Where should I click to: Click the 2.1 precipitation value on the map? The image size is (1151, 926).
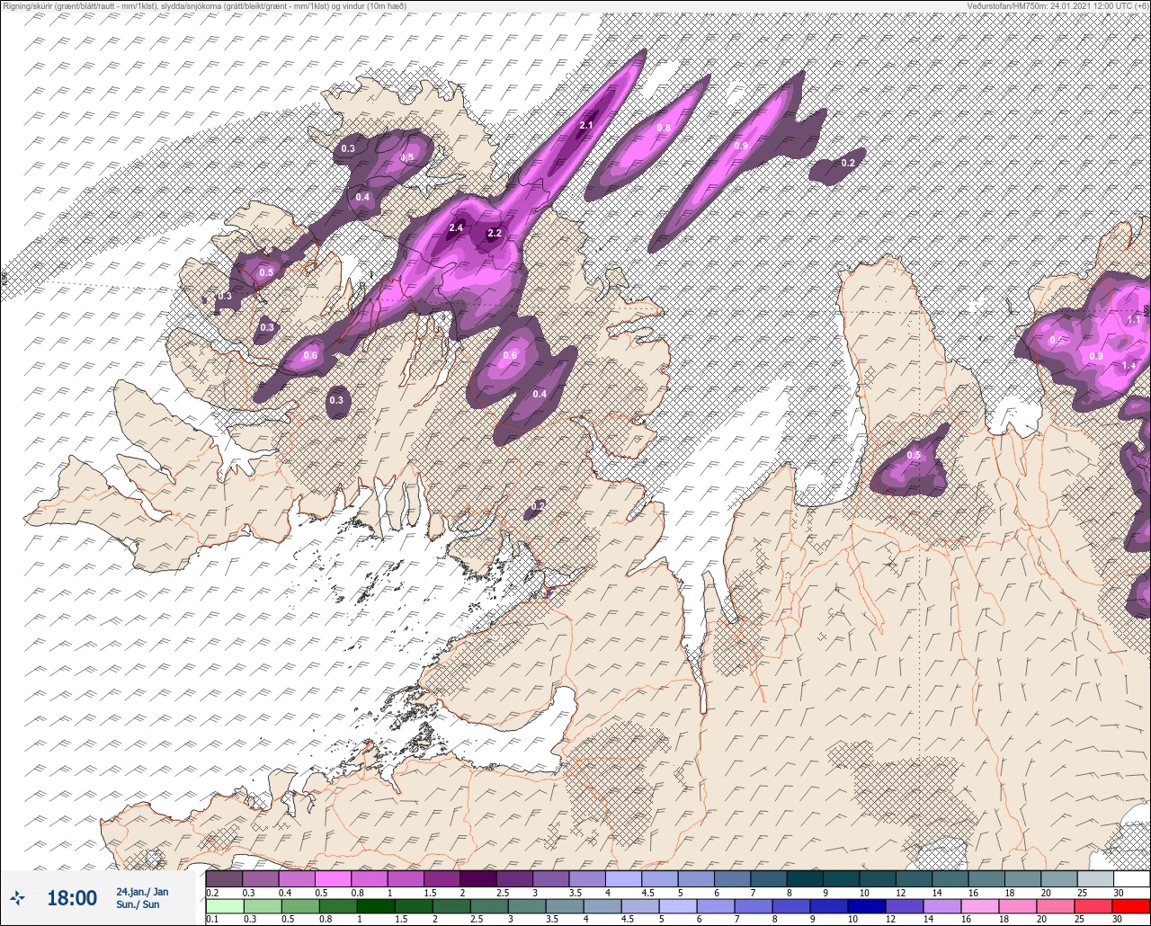click(586, 125)
